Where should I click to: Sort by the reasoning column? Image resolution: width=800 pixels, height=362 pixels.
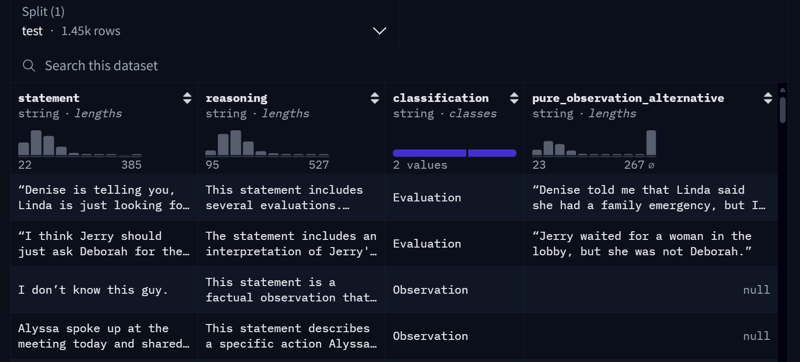tap(375, 98)
